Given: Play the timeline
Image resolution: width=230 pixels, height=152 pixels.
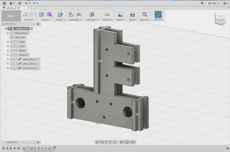Looking at the screenshot, I should pyautogui.click(x=11, y=148).
